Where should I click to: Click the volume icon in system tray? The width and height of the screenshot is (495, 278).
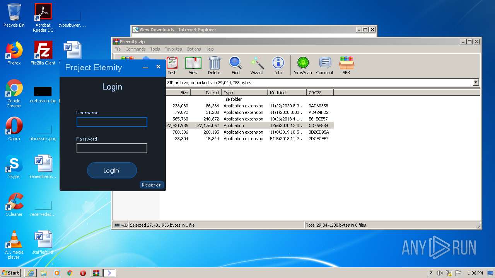click(440, 273)
